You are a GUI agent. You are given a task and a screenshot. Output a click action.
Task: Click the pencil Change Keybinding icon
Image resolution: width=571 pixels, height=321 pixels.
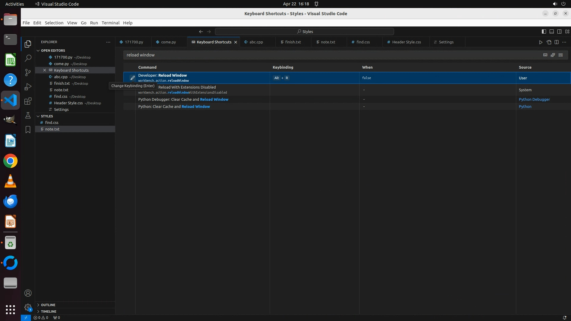(132, 78)
